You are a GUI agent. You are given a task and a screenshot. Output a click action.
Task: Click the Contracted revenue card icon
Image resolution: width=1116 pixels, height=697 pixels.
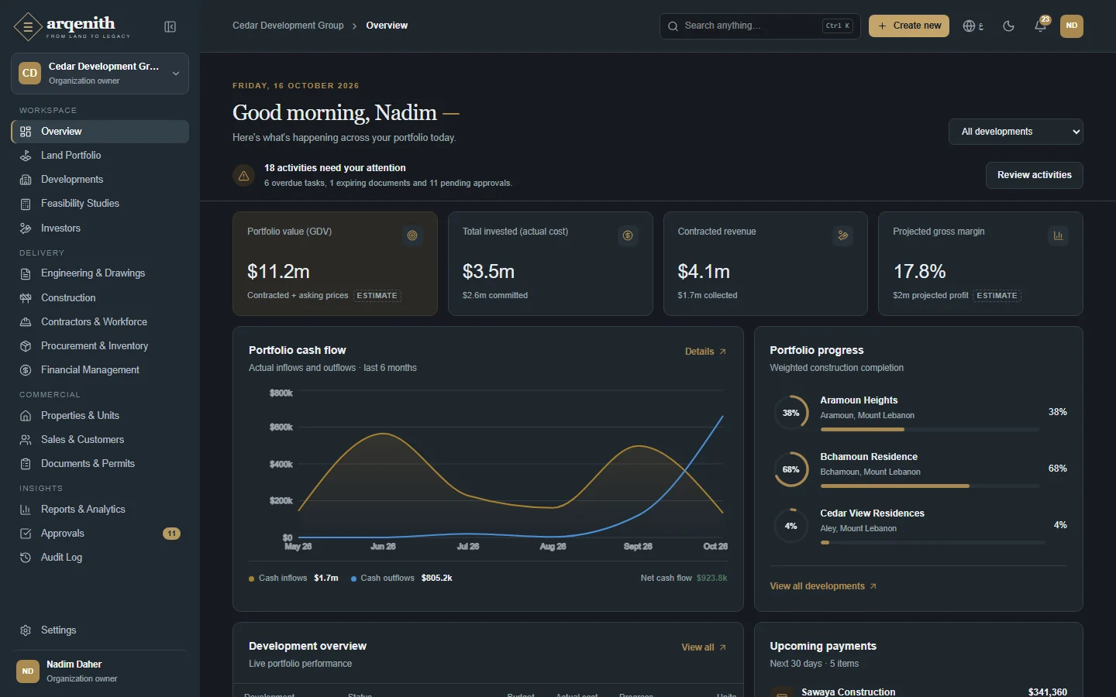[843, 235]
